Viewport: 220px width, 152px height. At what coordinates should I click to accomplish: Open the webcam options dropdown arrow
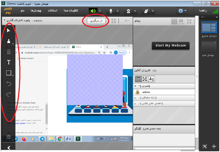tap(135, 11)
